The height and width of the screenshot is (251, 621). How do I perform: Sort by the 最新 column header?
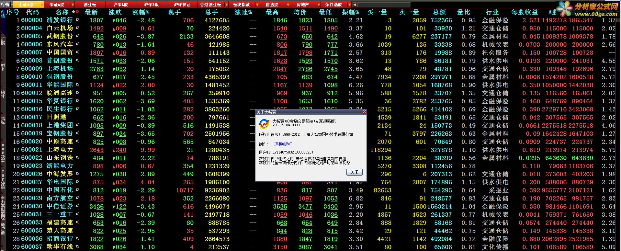(91, 12)
